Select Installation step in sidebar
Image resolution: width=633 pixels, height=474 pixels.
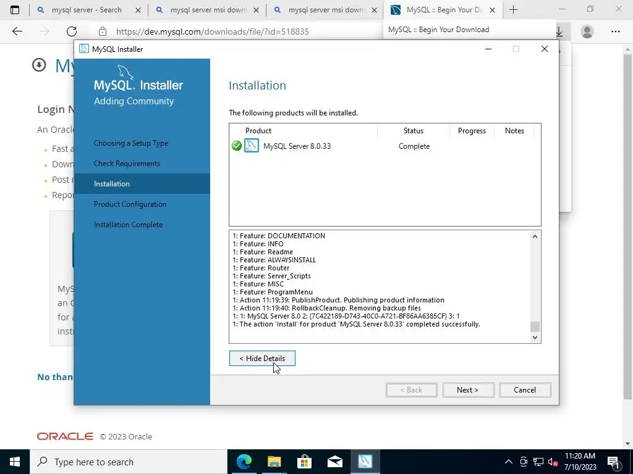coord(142,184)
